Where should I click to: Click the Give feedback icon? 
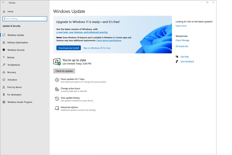(177, 61)
